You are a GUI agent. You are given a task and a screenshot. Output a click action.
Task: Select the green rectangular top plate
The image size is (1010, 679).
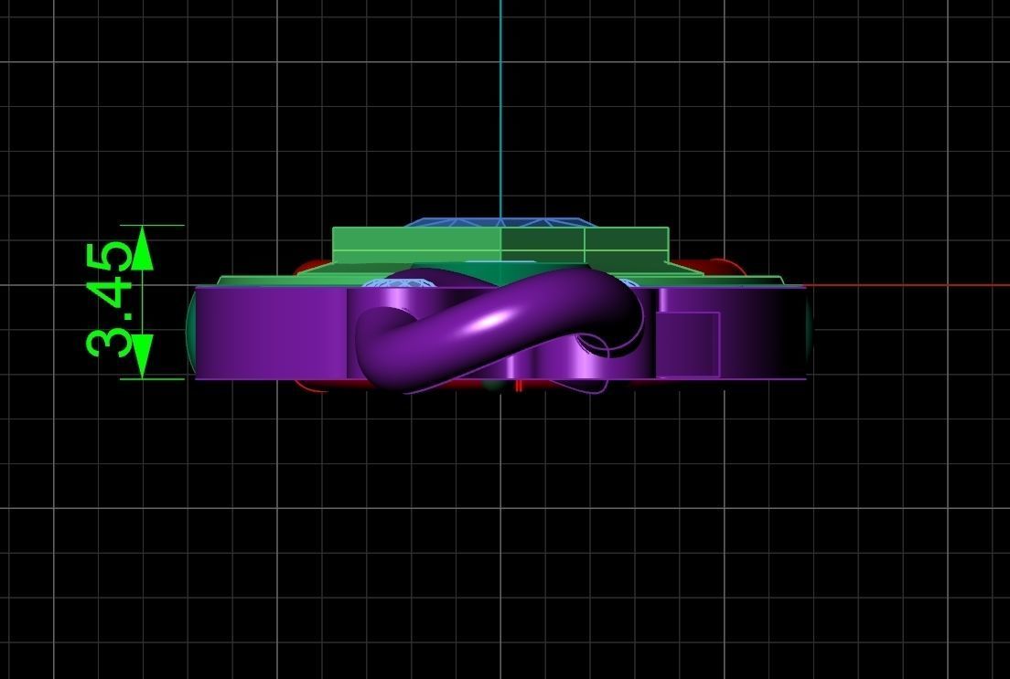[x=500, y=244]
